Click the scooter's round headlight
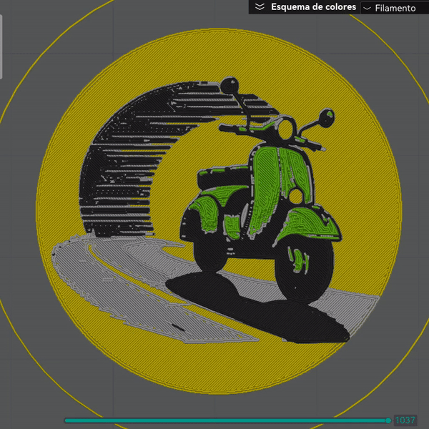Viewport: 429px width, 429px height. (287, 129)
